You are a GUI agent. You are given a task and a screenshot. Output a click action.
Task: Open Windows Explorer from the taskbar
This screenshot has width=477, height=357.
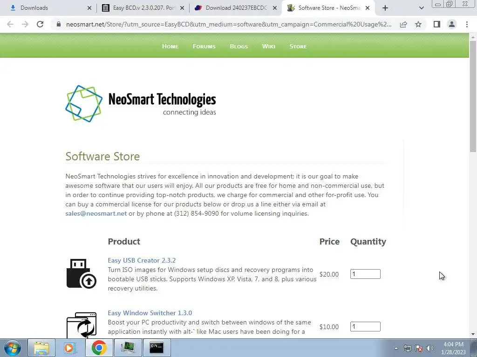point(41,348)
